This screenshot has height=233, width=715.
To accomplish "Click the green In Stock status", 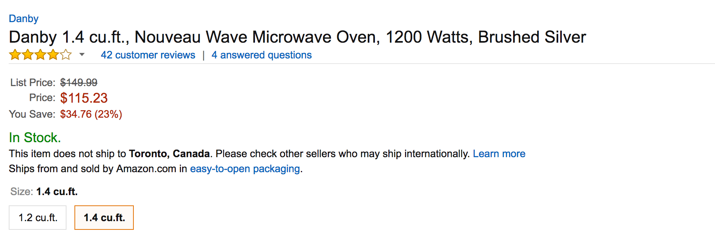I will [x=35, y=137].
